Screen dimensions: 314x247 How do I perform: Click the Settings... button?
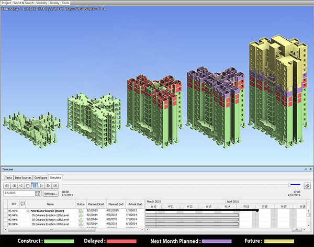50,194
